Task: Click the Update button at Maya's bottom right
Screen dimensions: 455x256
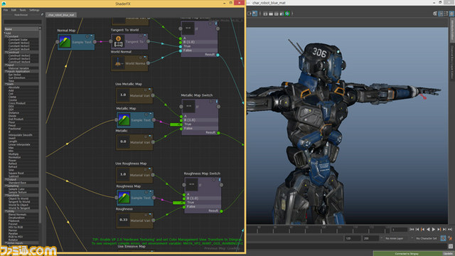Action: coord(449,254)
